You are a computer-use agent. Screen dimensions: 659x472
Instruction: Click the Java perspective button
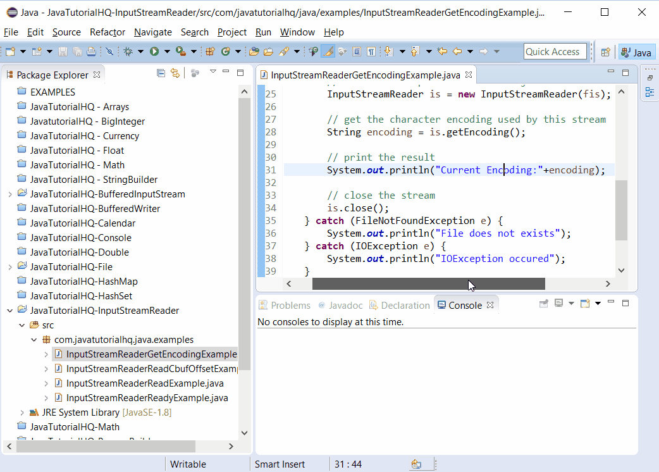(636, 52)
